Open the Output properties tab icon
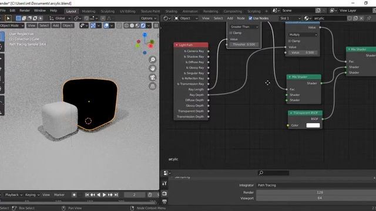Screen dimensions: 376x211 tap(164, 202)
